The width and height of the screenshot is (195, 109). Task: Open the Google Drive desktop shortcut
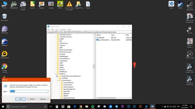click(79, 5)
